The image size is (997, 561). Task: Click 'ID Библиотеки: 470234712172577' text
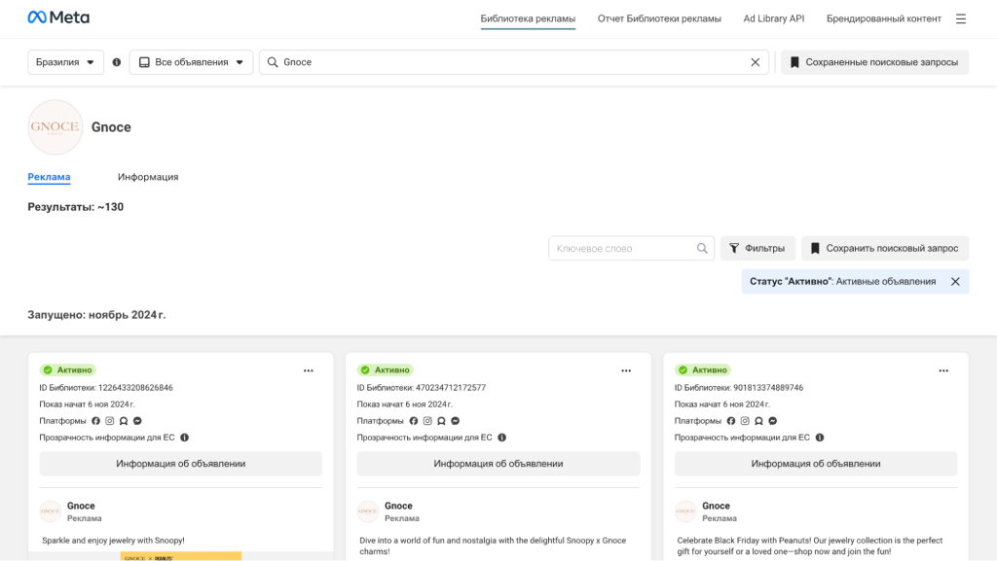[421, 388]
